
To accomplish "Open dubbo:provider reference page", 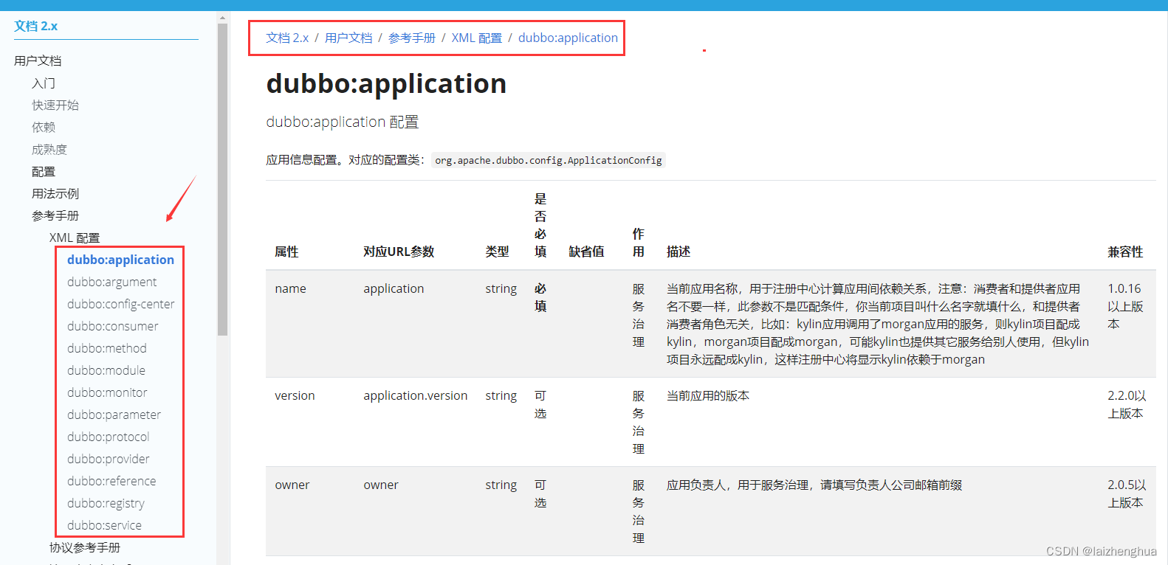I will click(109, 459).
